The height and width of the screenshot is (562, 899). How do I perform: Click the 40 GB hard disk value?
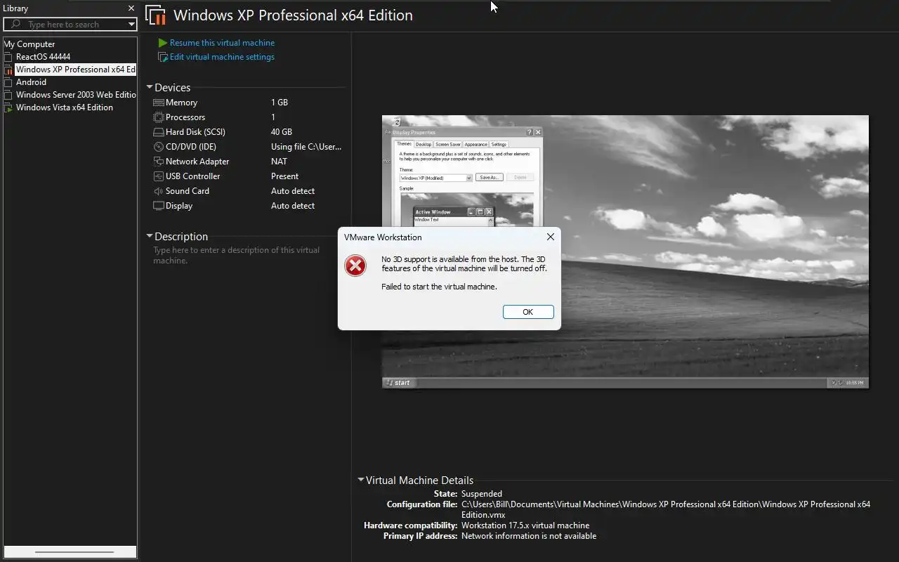282,132
